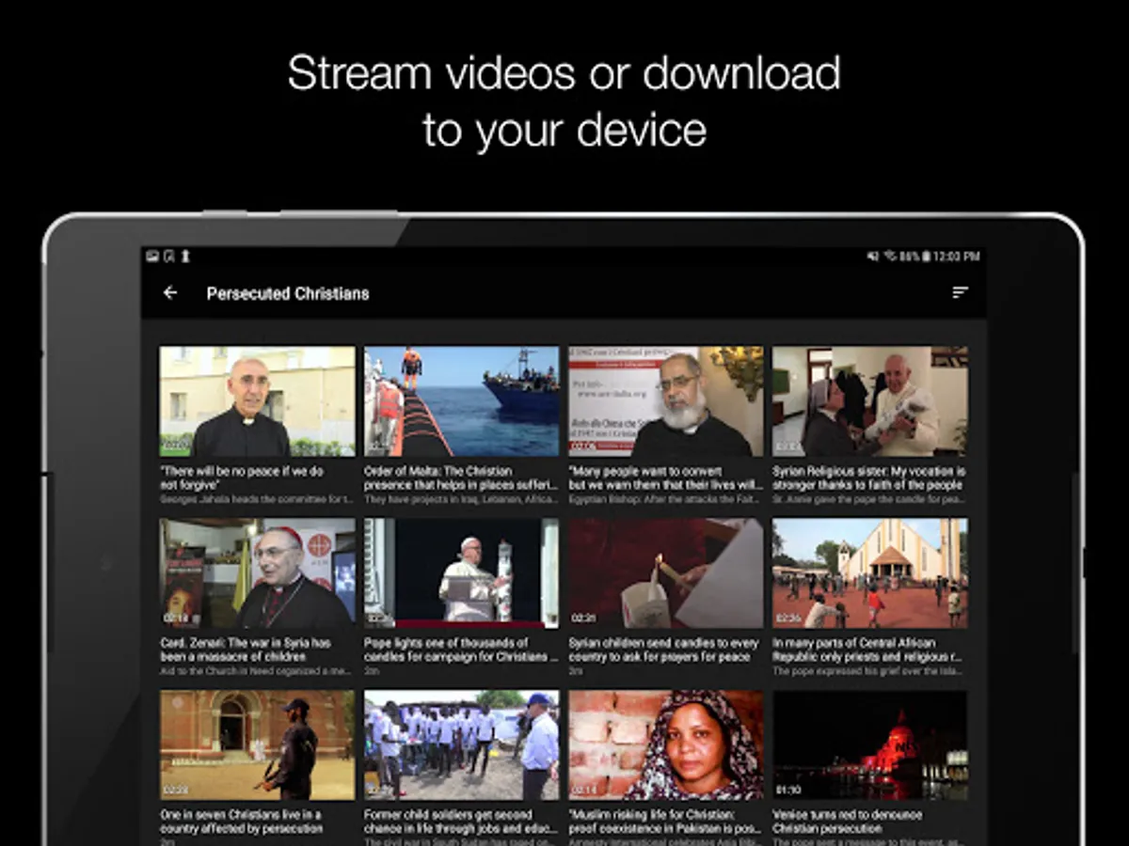Screen dimensions: 1129x846
Task: Click description "They have projects in Iraq, Lebanon"
Action: 461,499
